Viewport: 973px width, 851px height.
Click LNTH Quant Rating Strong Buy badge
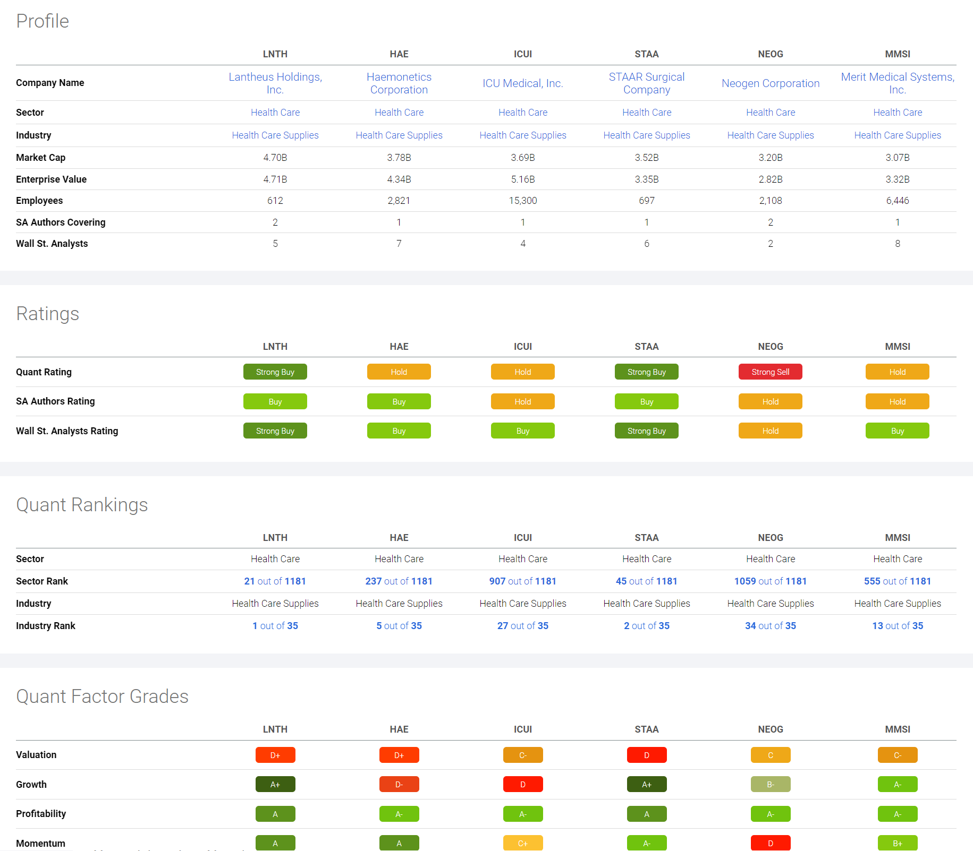click(x=275, y=372)
